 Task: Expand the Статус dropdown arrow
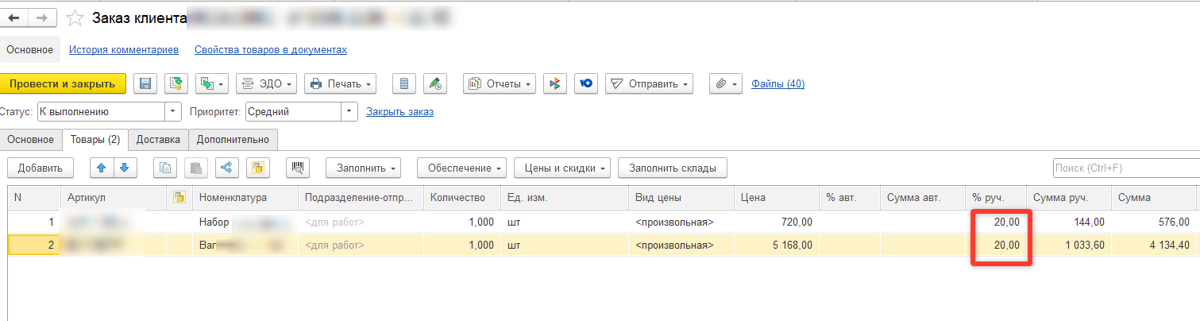tap(173, 112)
